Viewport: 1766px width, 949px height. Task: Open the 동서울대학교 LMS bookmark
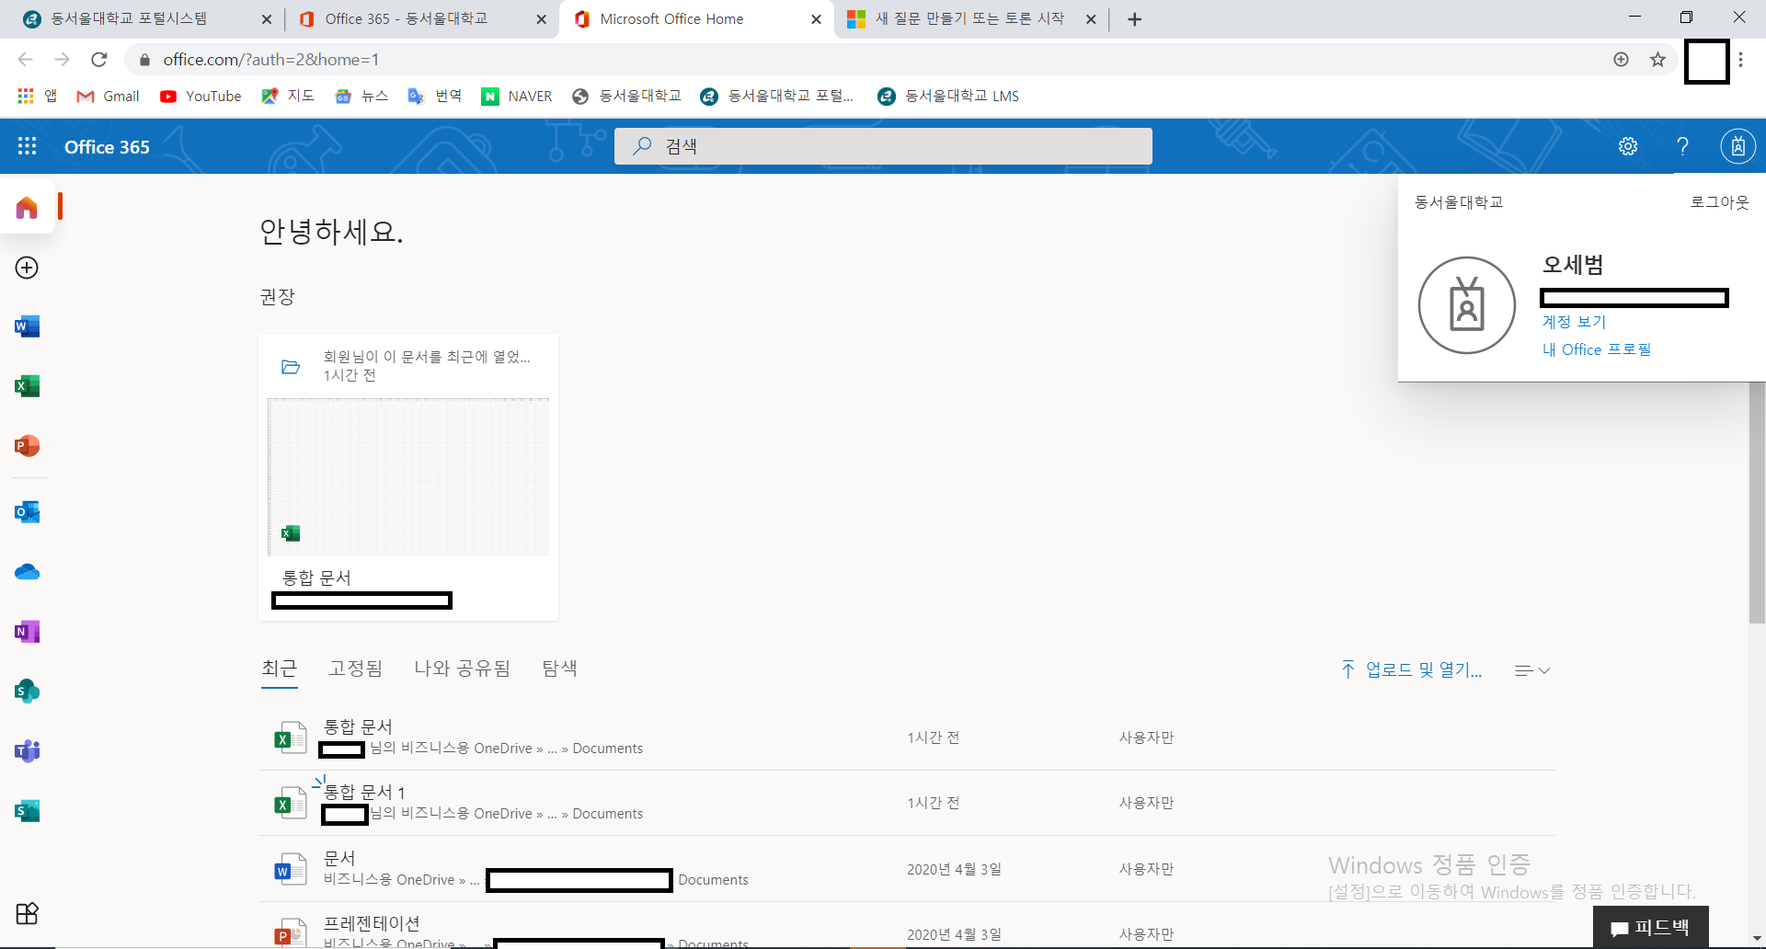point(948,96)
